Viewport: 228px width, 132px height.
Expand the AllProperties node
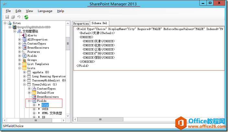pos(19,39)
